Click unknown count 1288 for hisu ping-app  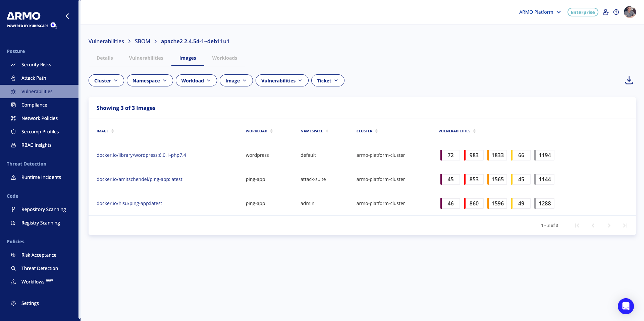point(544,203)
